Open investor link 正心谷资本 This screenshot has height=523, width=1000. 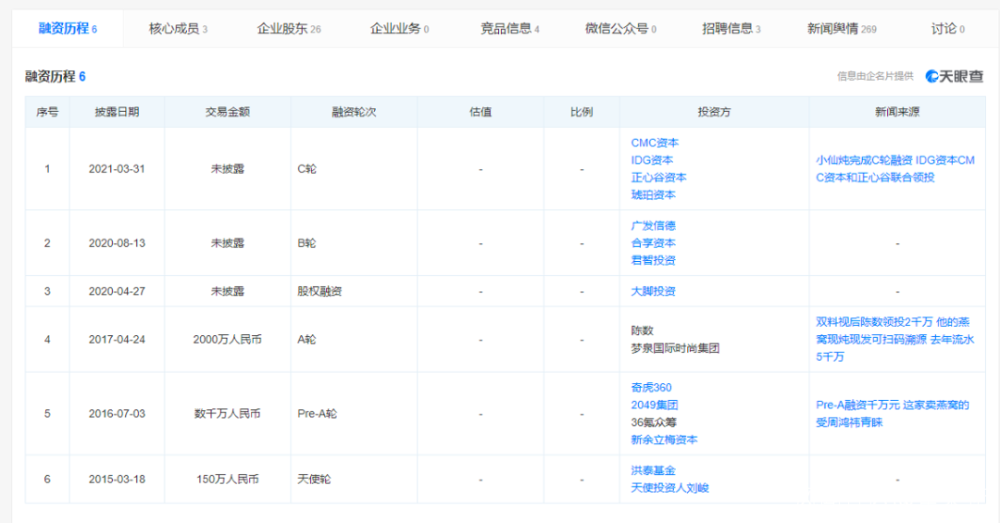pos(658,178)
